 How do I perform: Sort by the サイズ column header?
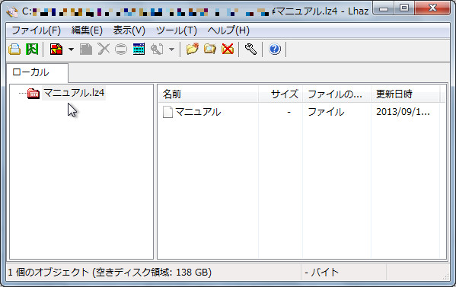click(x=280, y=94)
